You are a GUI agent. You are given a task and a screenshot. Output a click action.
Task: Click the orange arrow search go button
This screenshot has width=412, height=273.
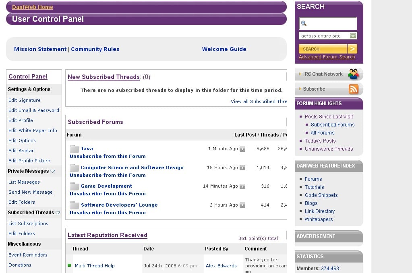352,49
